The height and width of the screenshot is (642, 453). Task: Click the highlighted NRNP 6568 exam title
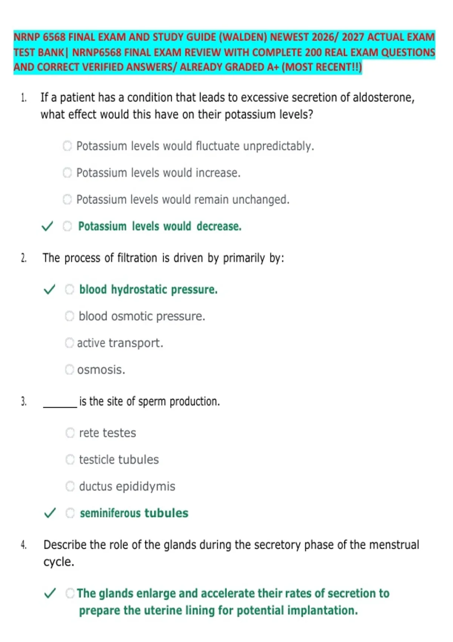click(224, 52)
